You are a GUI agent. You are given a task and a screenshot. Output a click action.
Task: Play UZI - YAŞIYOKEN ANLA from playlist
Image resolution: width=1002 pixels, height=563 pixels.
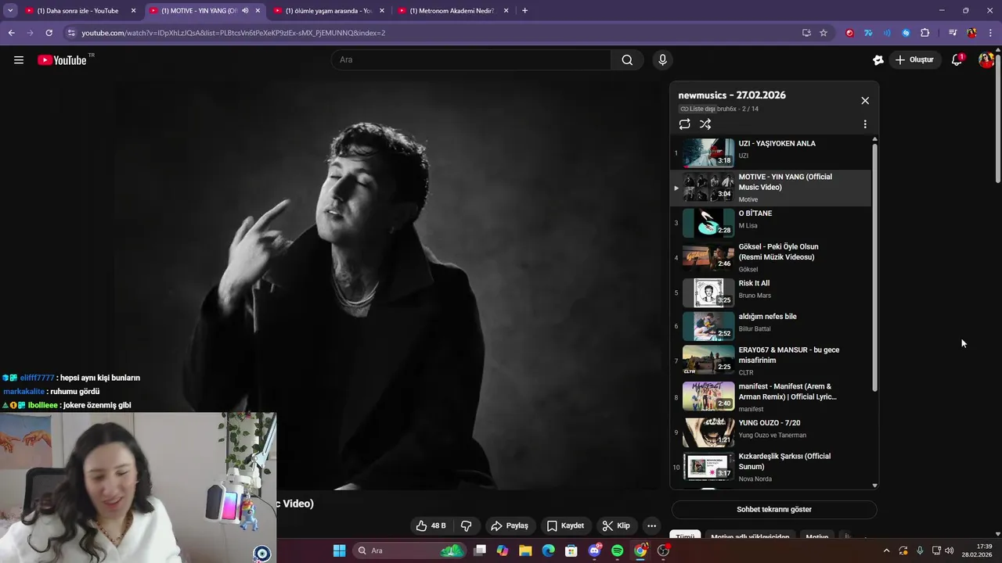(770, 152)
